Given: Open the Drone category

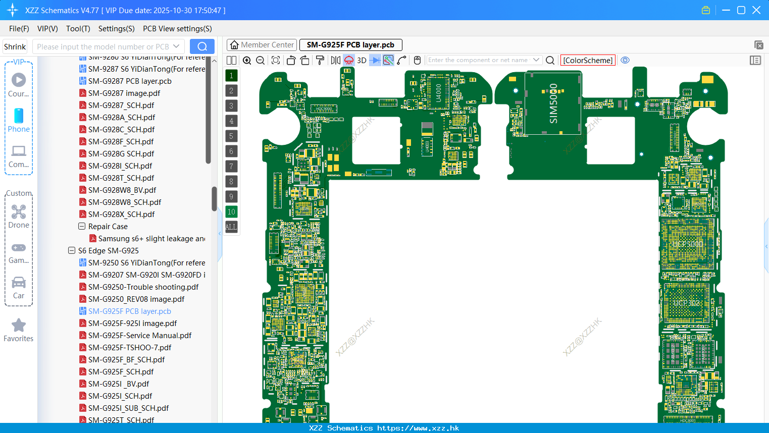Looking at the screenshot, I should pos(19,216).
